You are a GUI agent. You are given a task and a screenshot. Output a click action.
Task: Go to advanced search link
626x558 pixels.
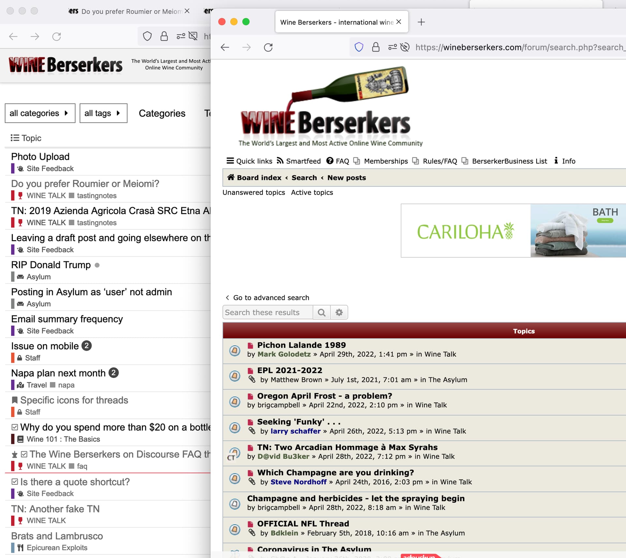(x=271, y=298)
